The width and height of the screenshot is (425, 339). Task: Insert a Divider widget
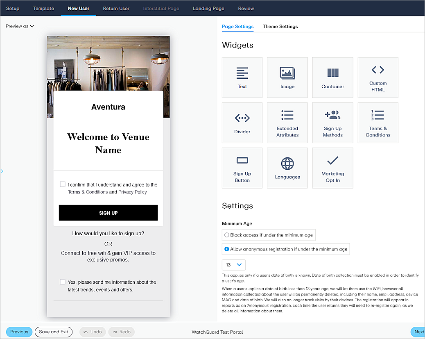click(x=242, y=123)
